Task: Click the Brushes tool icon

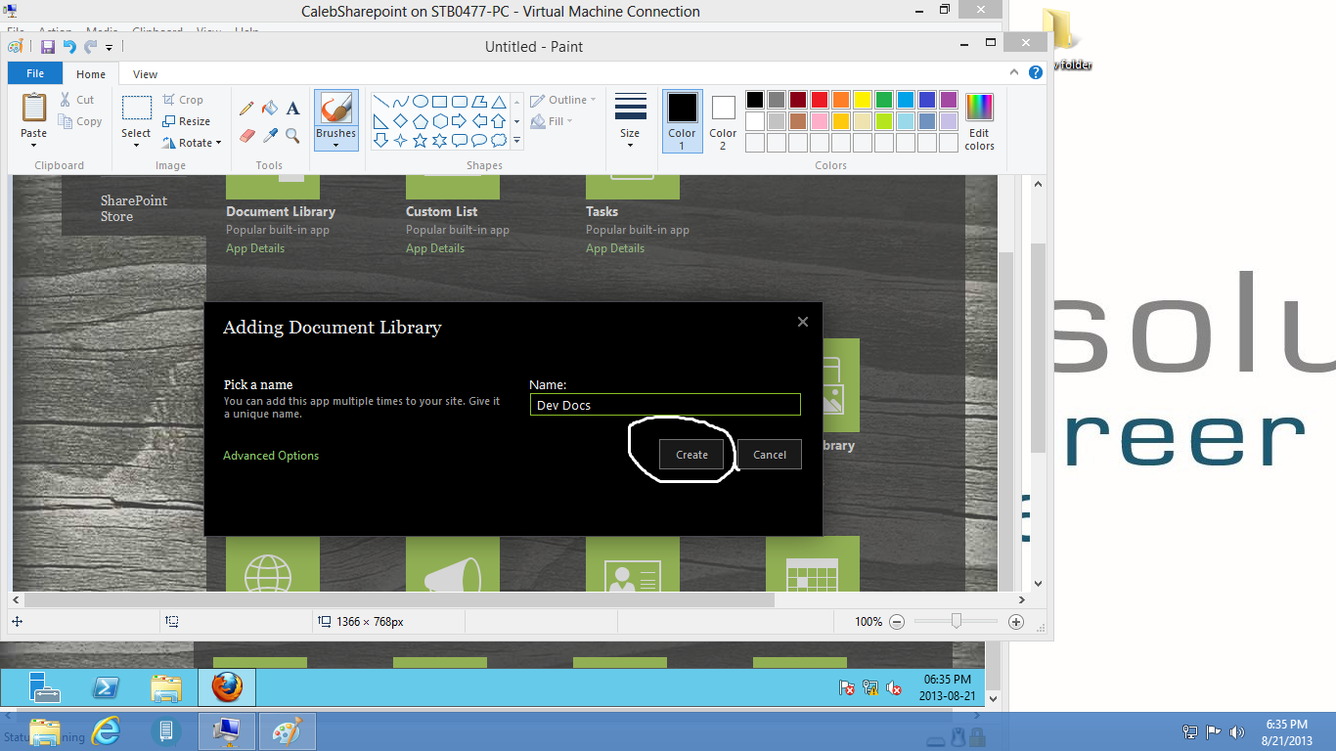Action: (x=335, y=108)
